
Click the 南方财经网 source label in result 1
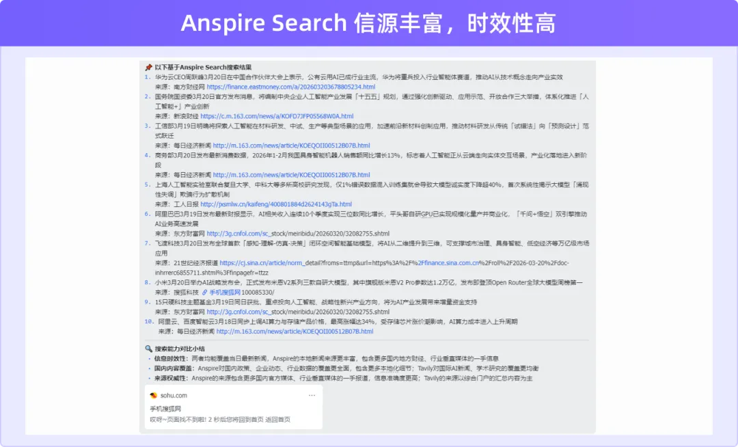click(189, 87)
